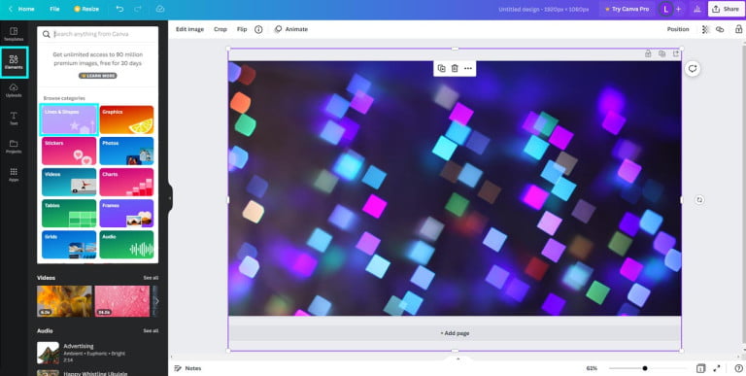Click the link icon in toolbar
The image size is (746, 376).
[720, 29]
